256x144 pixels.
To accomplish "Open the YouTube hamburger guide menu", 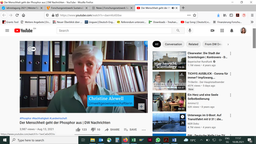I will pyautogui.click(x=7, y=31).
